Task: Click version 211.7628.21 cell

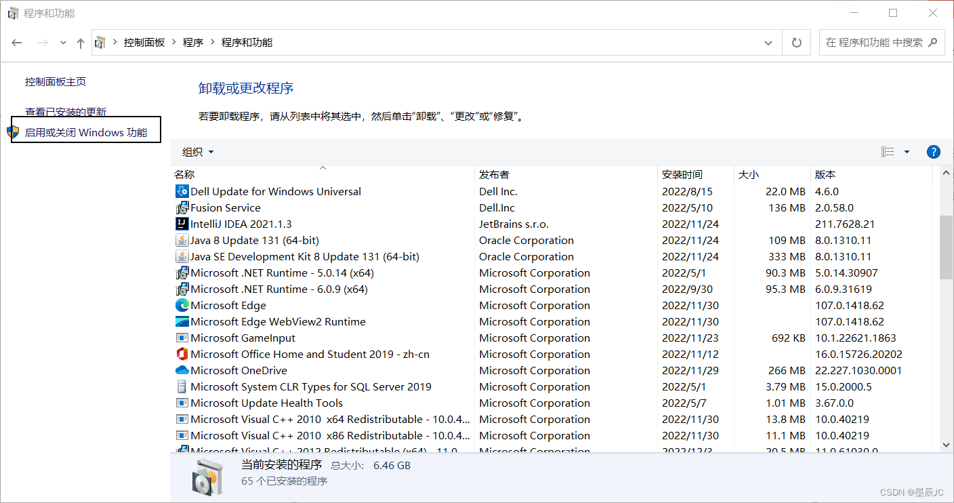Action: [x=845, y=224]
